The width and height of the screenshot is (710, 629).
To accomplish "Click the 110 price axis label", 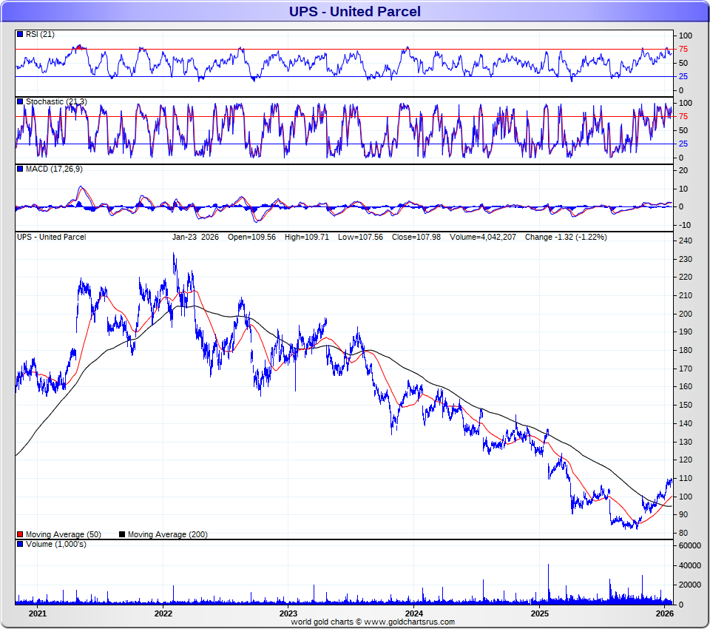I will pyautogui.click(x=686, y=478).
